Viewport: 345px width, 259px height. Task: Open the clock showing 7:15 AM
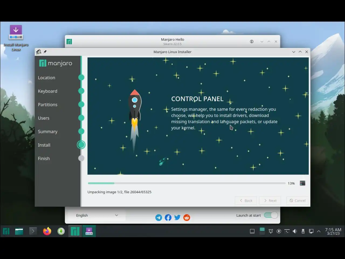pos(333,231)
